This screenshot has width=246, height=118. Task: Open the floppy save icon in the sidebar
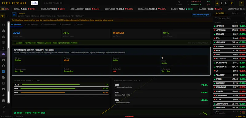tap(3, 101)
